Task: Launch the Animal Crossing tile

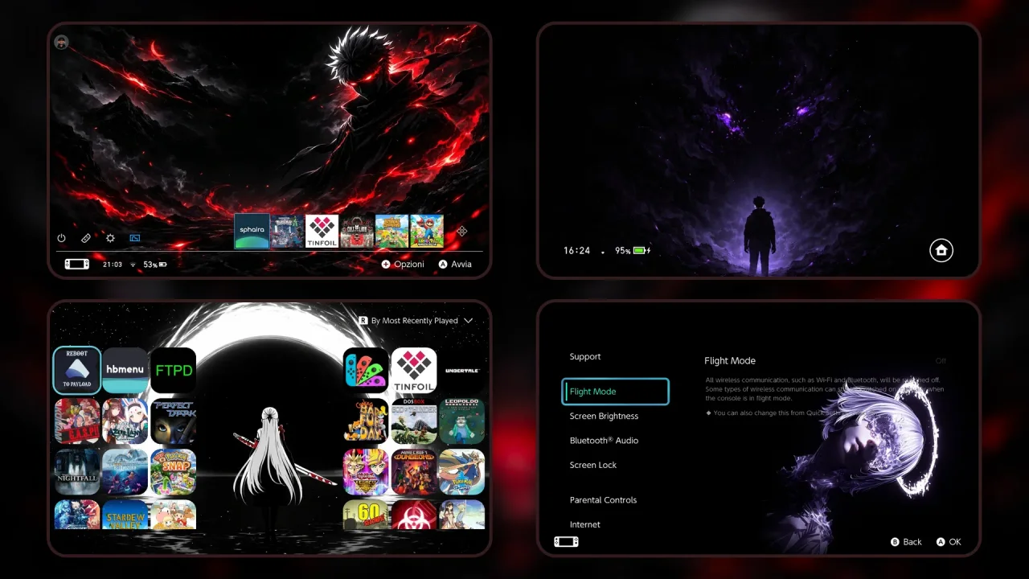Action: pyautogui.click(x=392, y=231)
